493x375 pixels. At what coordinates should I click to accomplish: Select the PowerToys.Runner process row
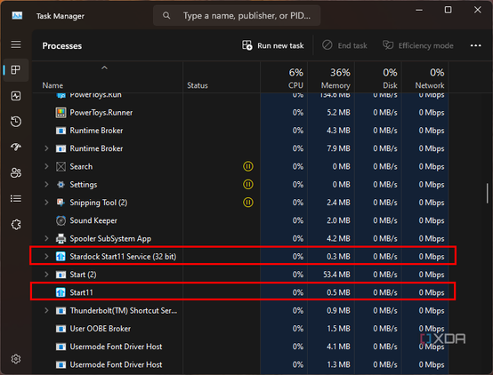[240, 113]
